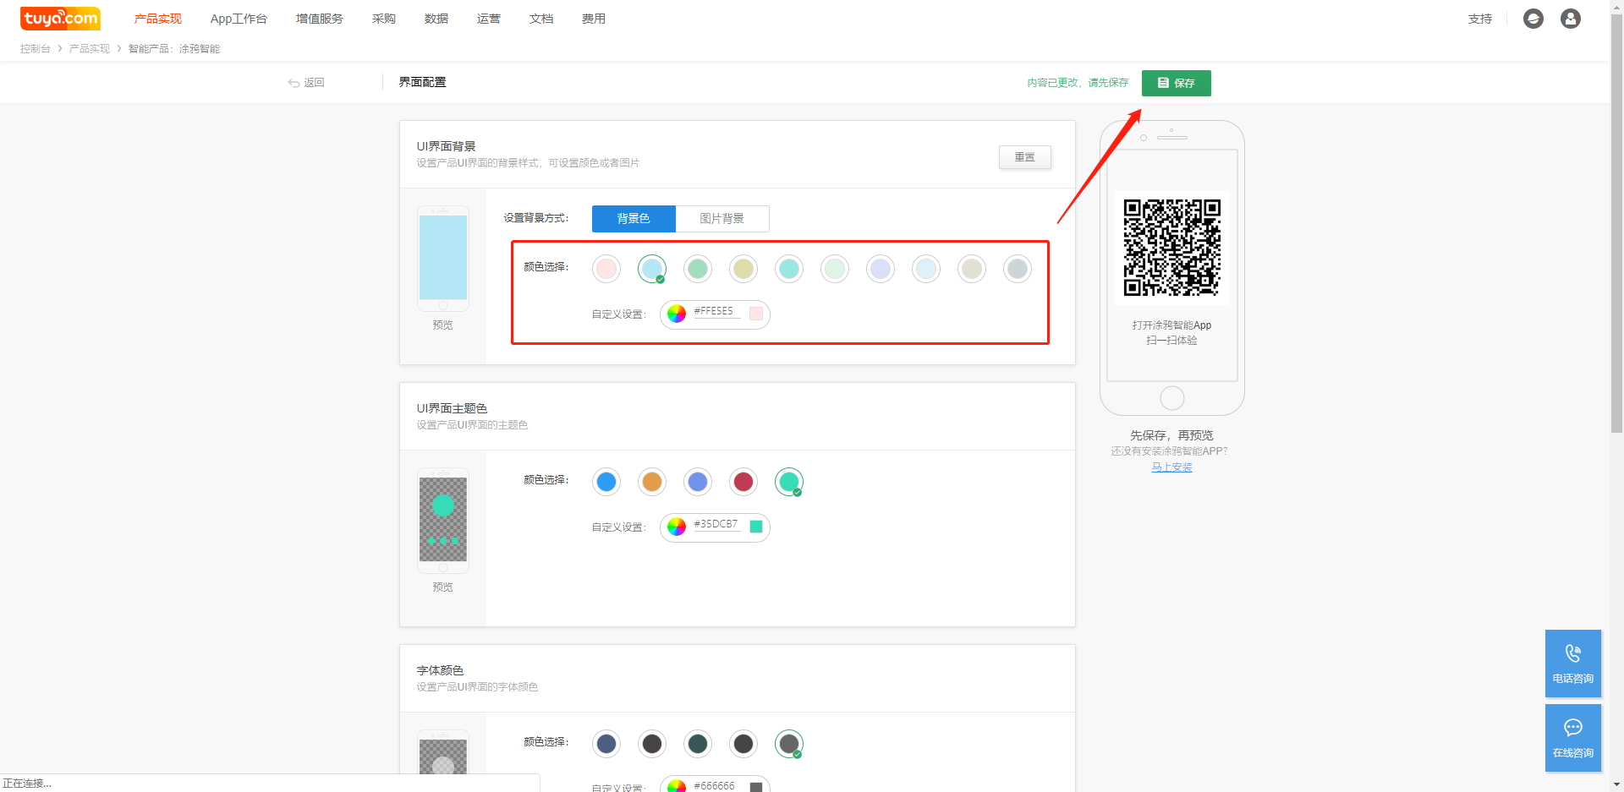Click the tuya.com logo
1624x792 pixels.
point(60,18)
